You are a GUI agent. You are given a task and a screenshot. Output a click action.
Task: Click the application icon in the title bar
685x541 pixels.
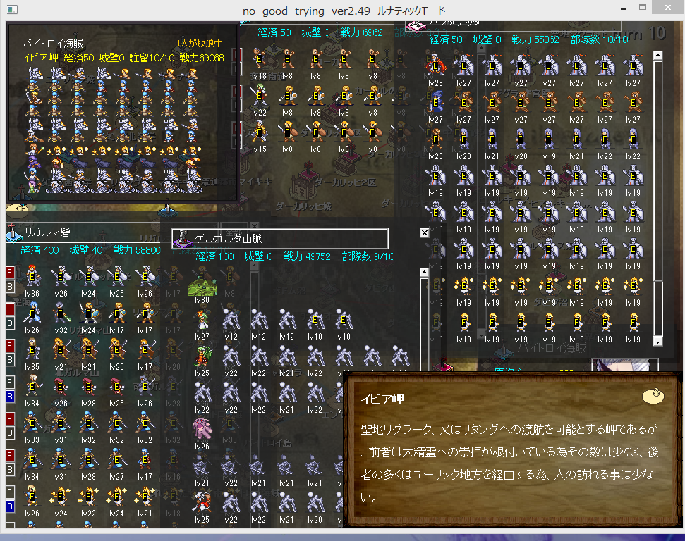pyautogui.click(x=12, y=9)
